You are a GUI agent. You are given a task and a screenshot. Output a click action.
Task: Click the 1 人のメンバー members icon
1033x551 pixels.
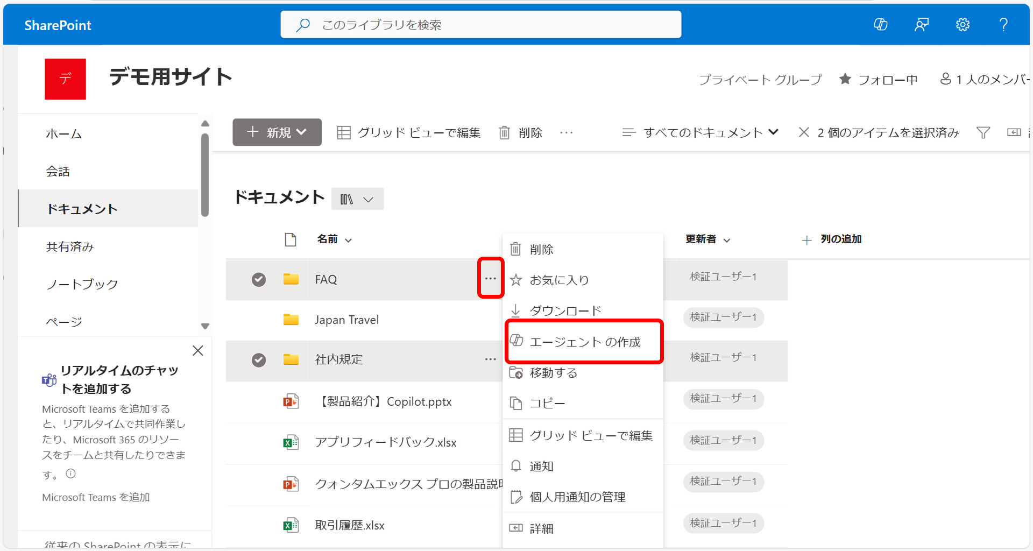945,79
